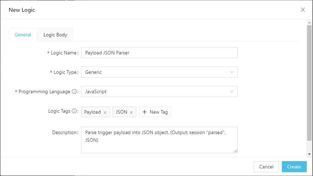Select the General tab
The height and width of the screenshot is (176, 313).
pos(23,35)
